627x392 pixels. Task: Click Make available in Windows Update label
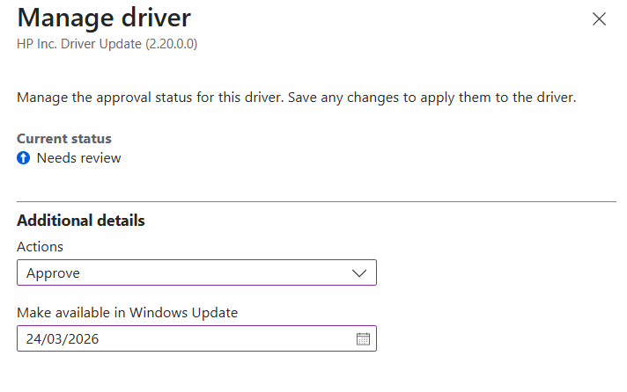(x=128, y=312)
